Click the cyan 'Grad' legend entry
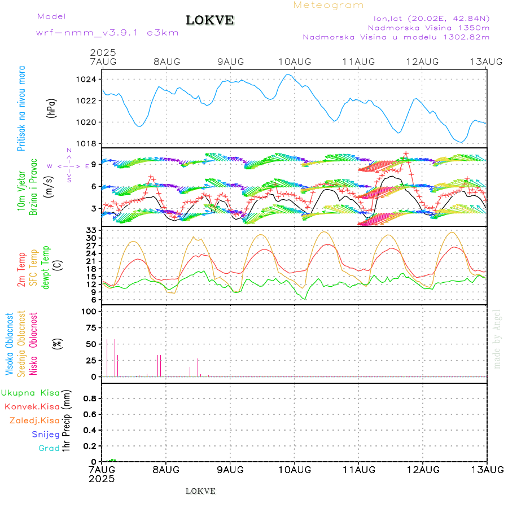508x508 pixels. point(49,448)
